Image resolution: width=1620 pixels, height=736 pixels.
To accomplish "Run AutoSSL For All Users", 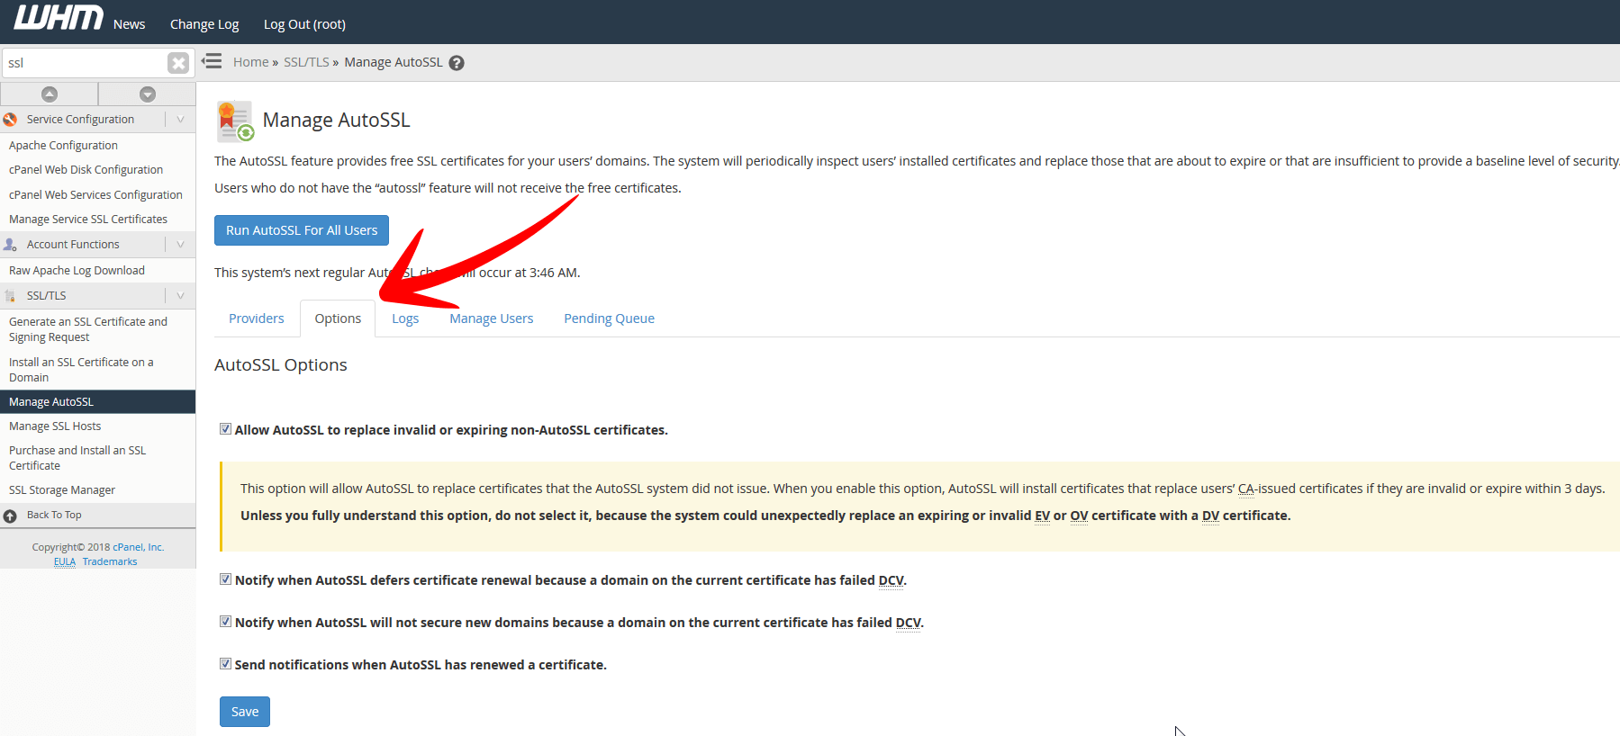I will pos(302,230).
